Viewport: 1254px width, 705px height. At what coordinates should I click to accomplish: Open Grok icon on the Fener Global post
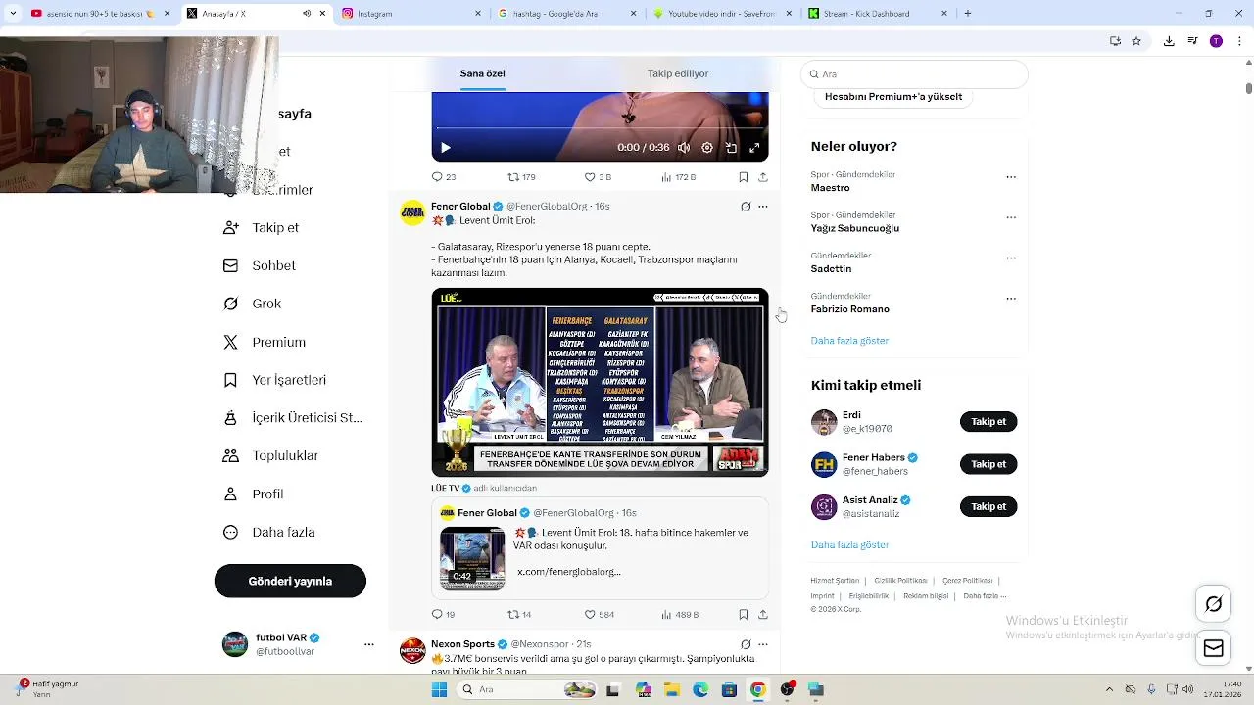click(x=746, y=207)
